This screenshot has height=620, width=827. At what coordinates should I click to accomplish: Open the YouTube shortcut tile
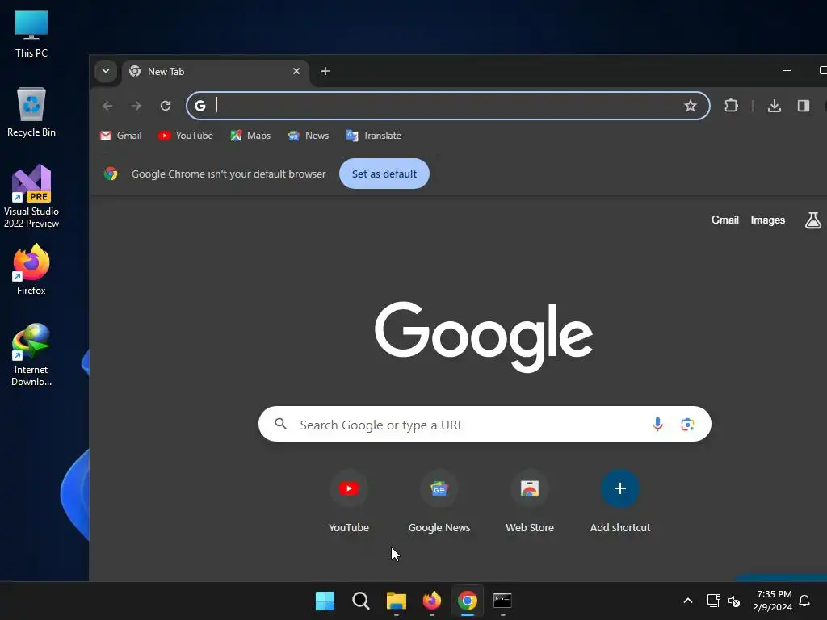click(349, 501)
